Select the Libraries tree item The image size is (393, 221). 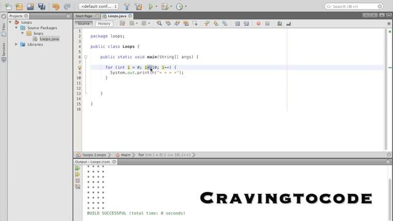point(35,44)
